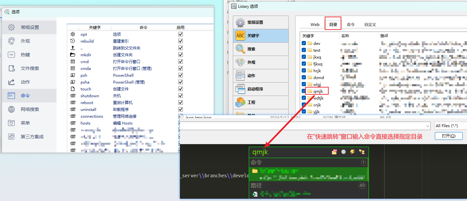The image size is (467, 201).
Task: Click the rebuild row's refresh icon
Action: [x=73, y=41]
